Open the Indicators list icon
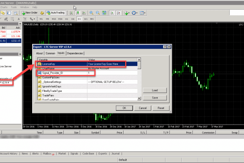This screenshot has height=163, width=244. pos(126,13)
